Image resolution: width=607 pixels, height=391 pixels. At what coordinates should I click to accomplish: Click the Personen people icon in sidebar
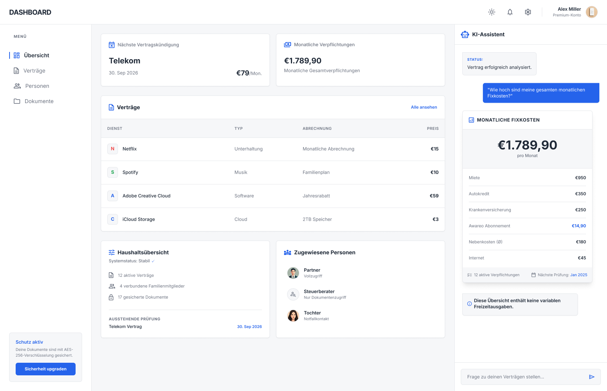pos(17,86)
